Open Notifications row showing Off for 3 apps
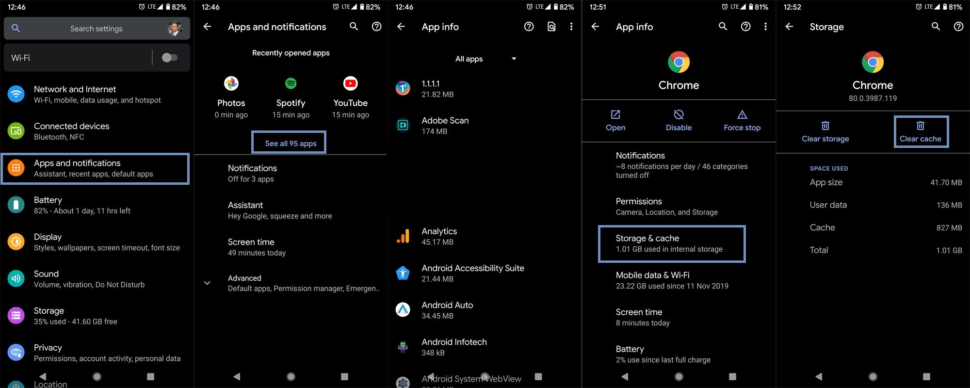The image size is (970, 388). [291, 173]
